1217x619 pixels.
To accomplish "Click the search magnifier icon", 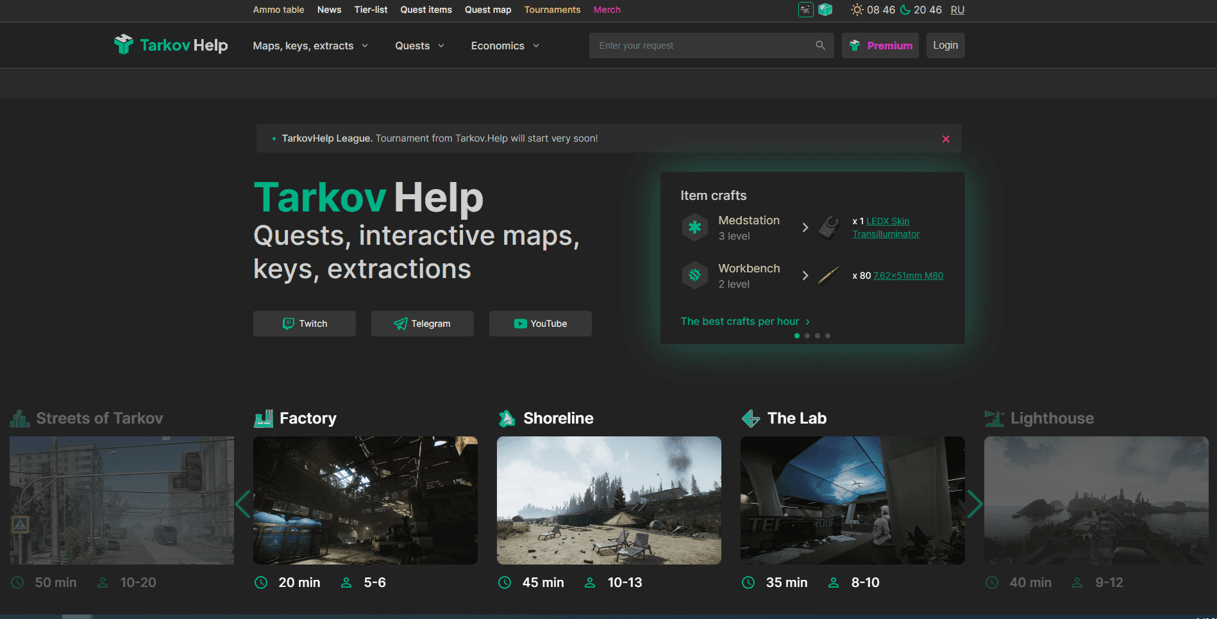I will click(x=820, y=45).
